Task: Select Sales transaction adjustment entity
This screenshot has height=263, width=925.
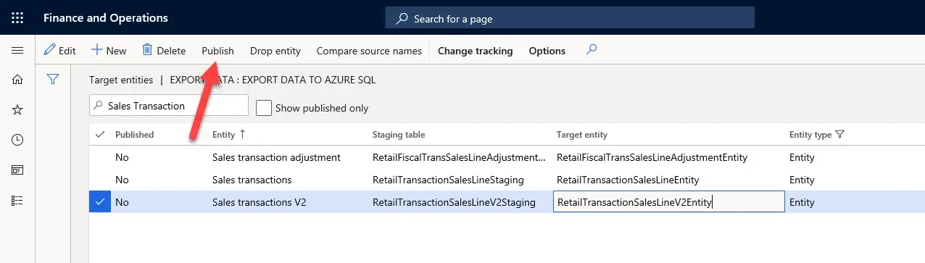Action: coord(276,157)
